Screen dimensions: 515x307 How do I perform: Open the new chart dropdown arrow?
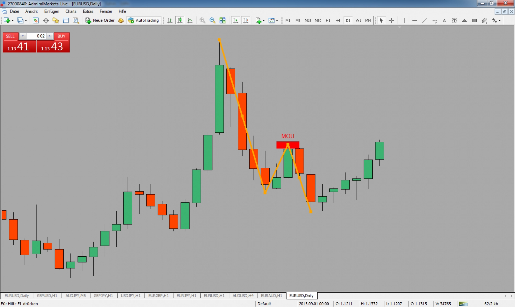13,21
